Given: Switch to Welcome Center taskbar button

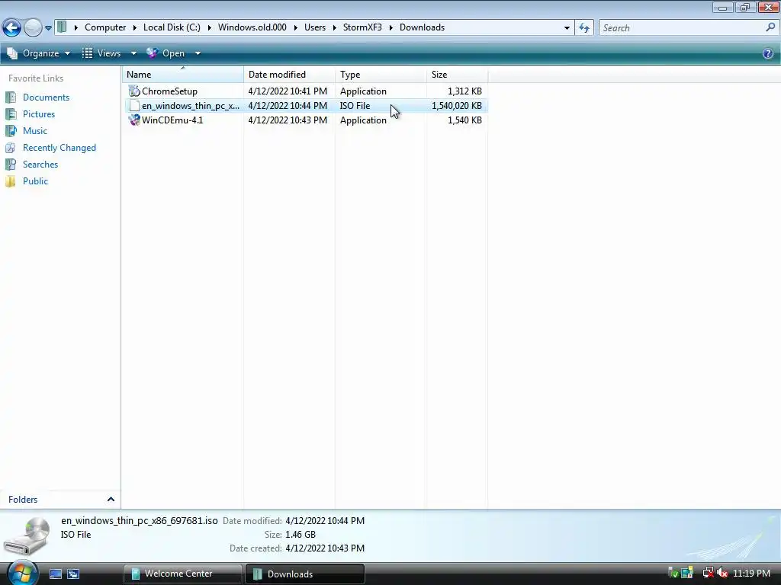Looking at the screenshot, I should pyautogui.click(x=182, y=574).
